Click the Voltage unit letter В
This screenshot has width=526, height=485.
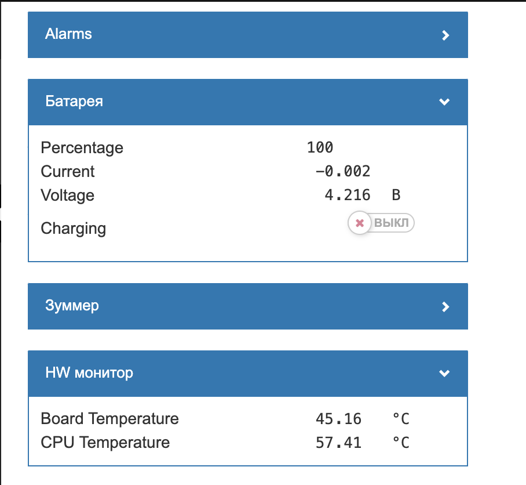[396, 196]
